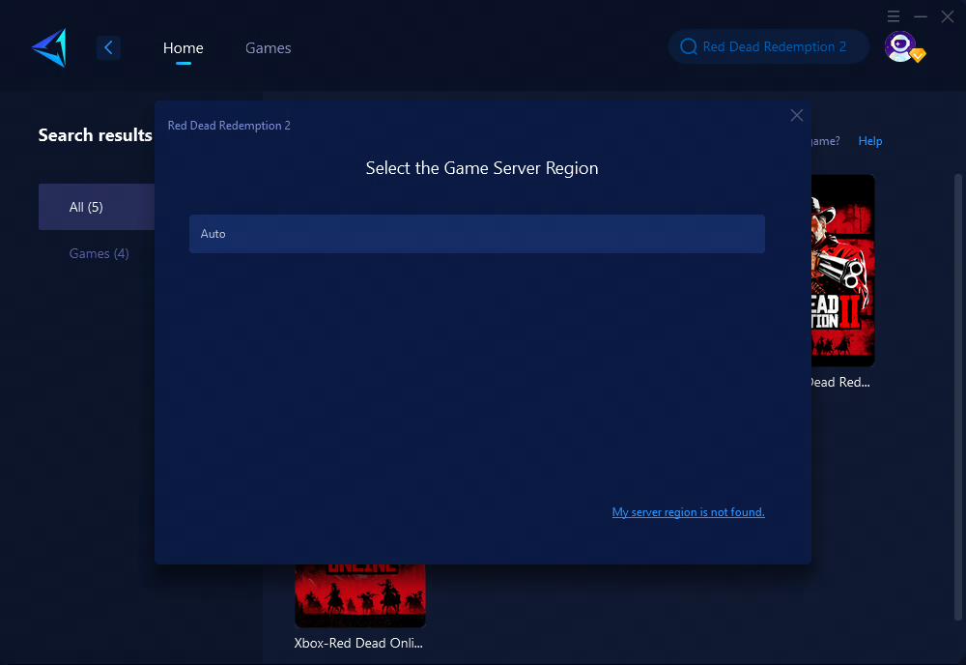The width and height of the screenshot is (966, 665).
Task: Go back using the left chevron button
Action: pyautogui.click(x=108, y=47)
